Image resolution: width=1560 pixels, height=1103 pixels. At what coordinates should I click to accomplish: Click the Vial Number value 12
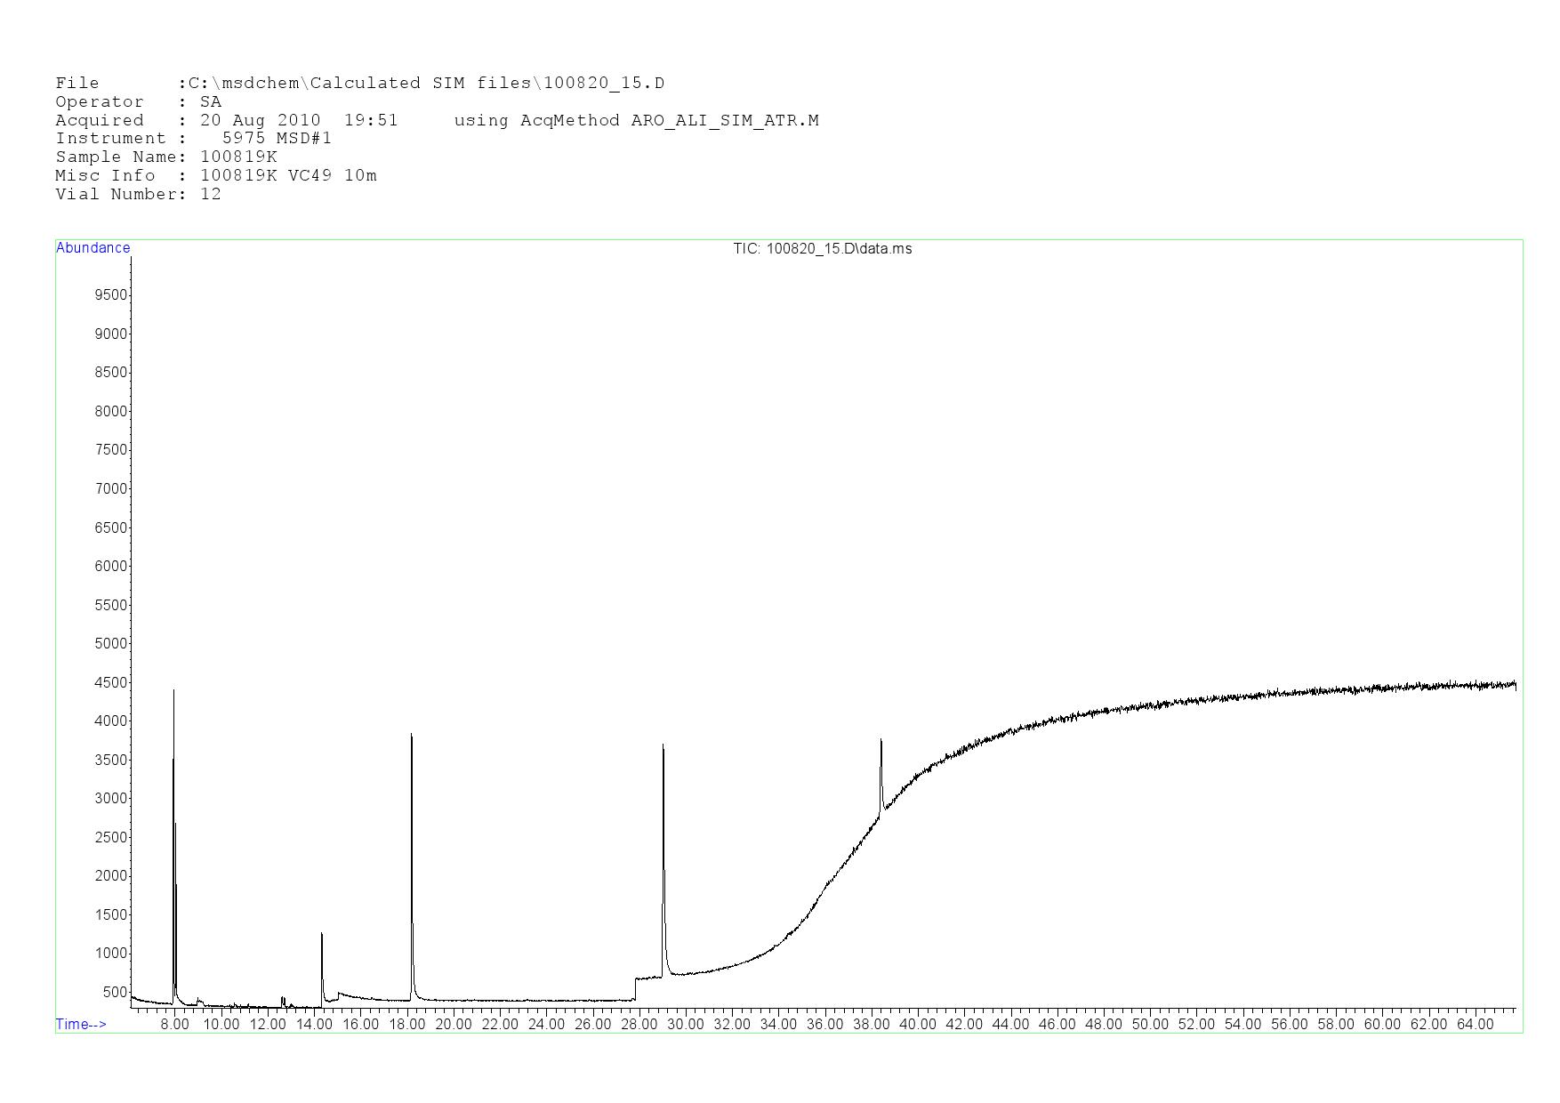click(211, 195)
